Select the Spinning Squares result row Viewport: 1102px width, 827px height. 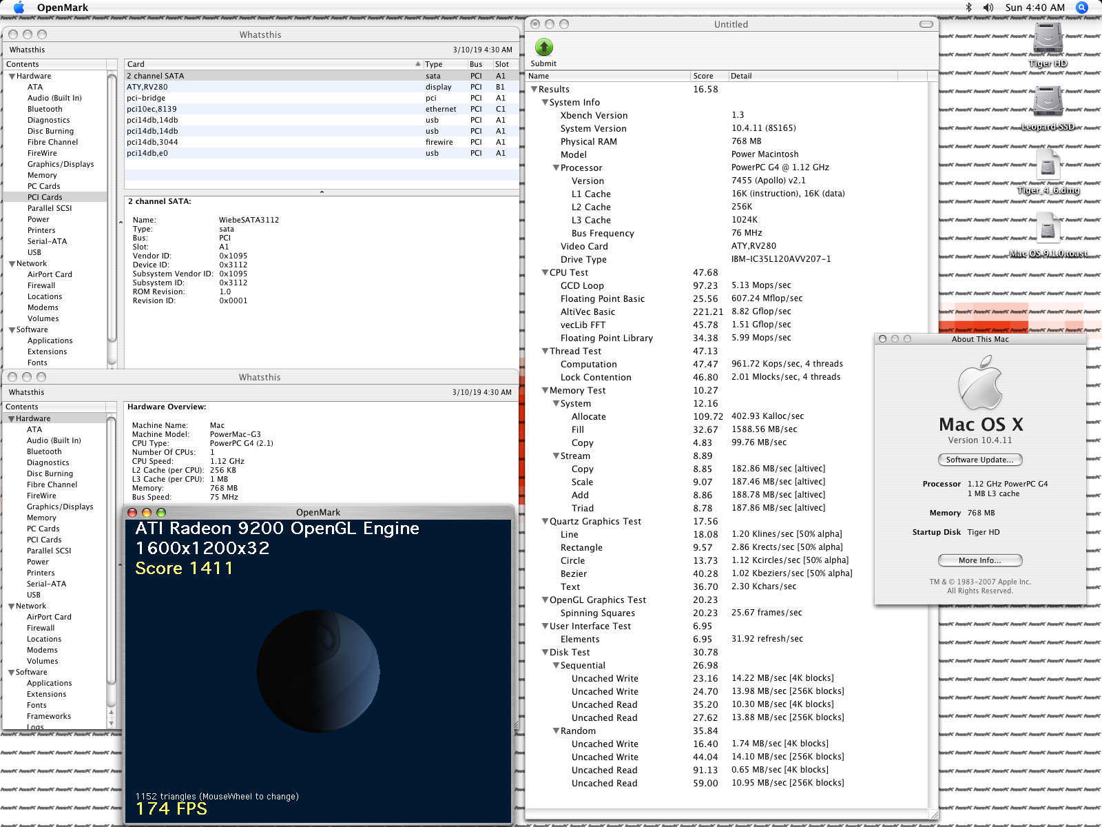(x=726, y=613)
